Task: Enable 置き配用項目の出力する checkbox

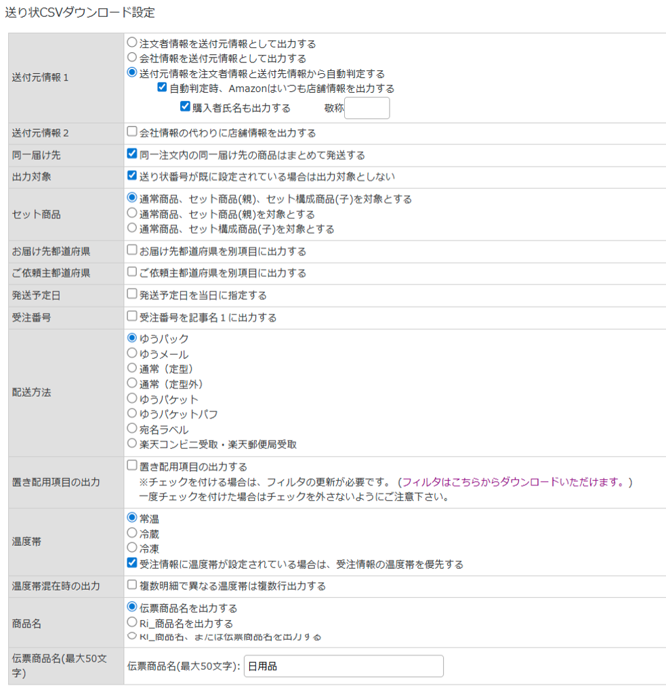Action: tap(132, 467)
